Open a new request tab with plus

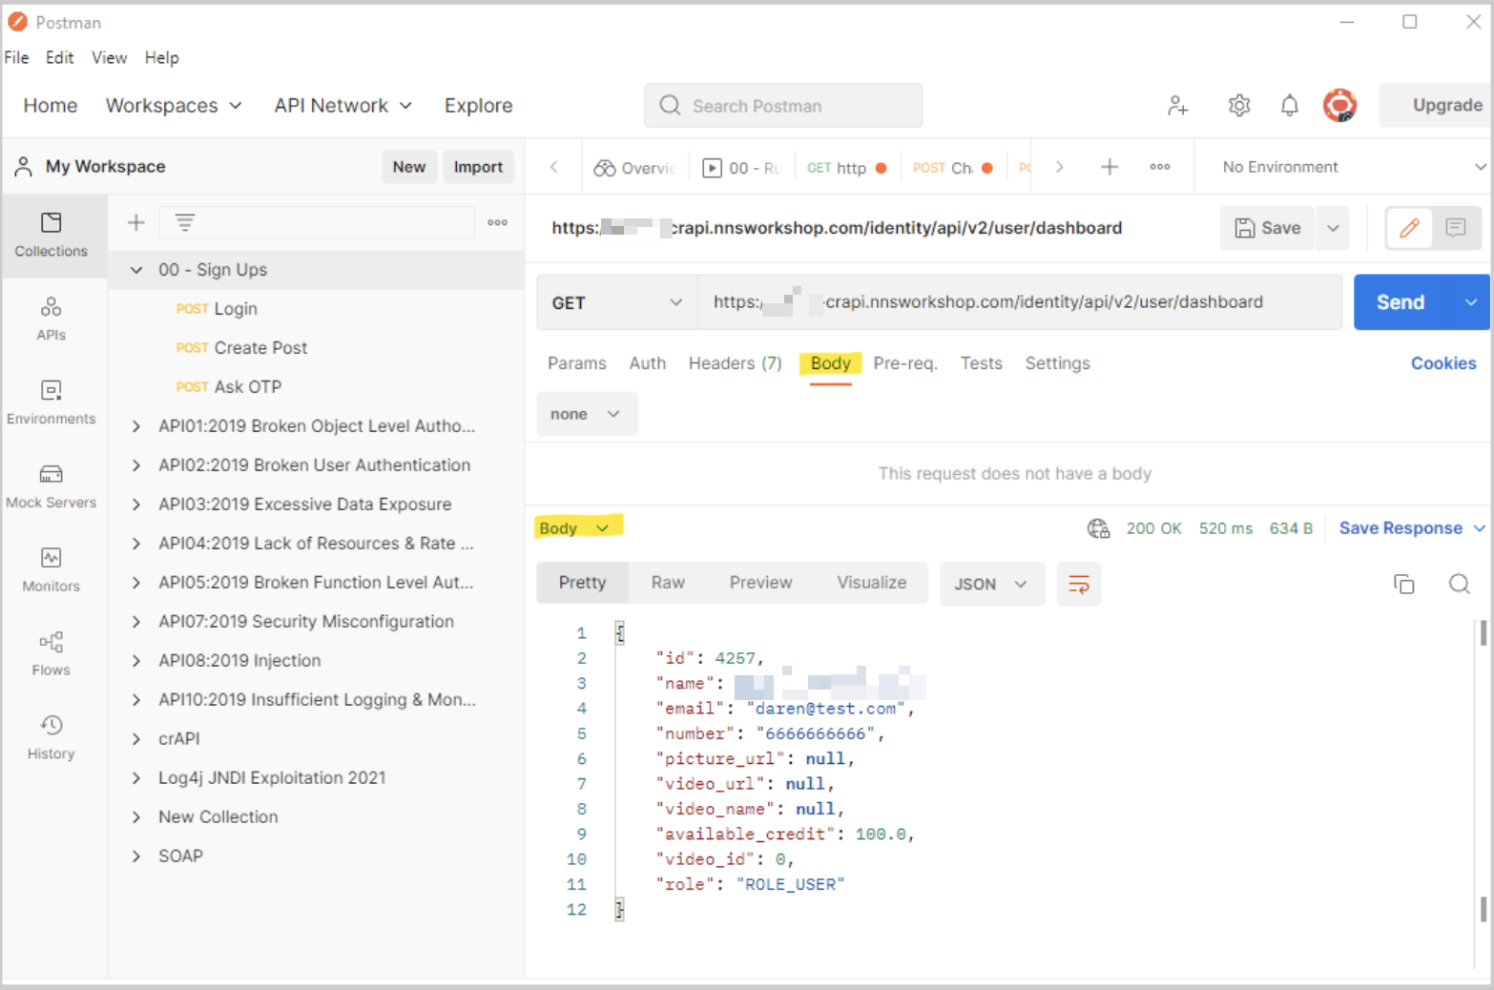click(1110, 167)
